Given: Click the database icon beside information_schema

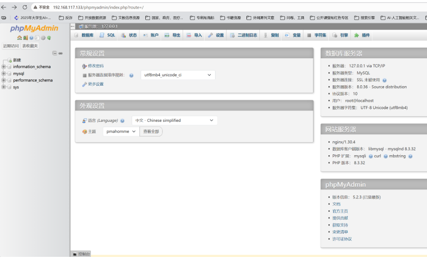Looking at the screenshot, I should [9, 67].
